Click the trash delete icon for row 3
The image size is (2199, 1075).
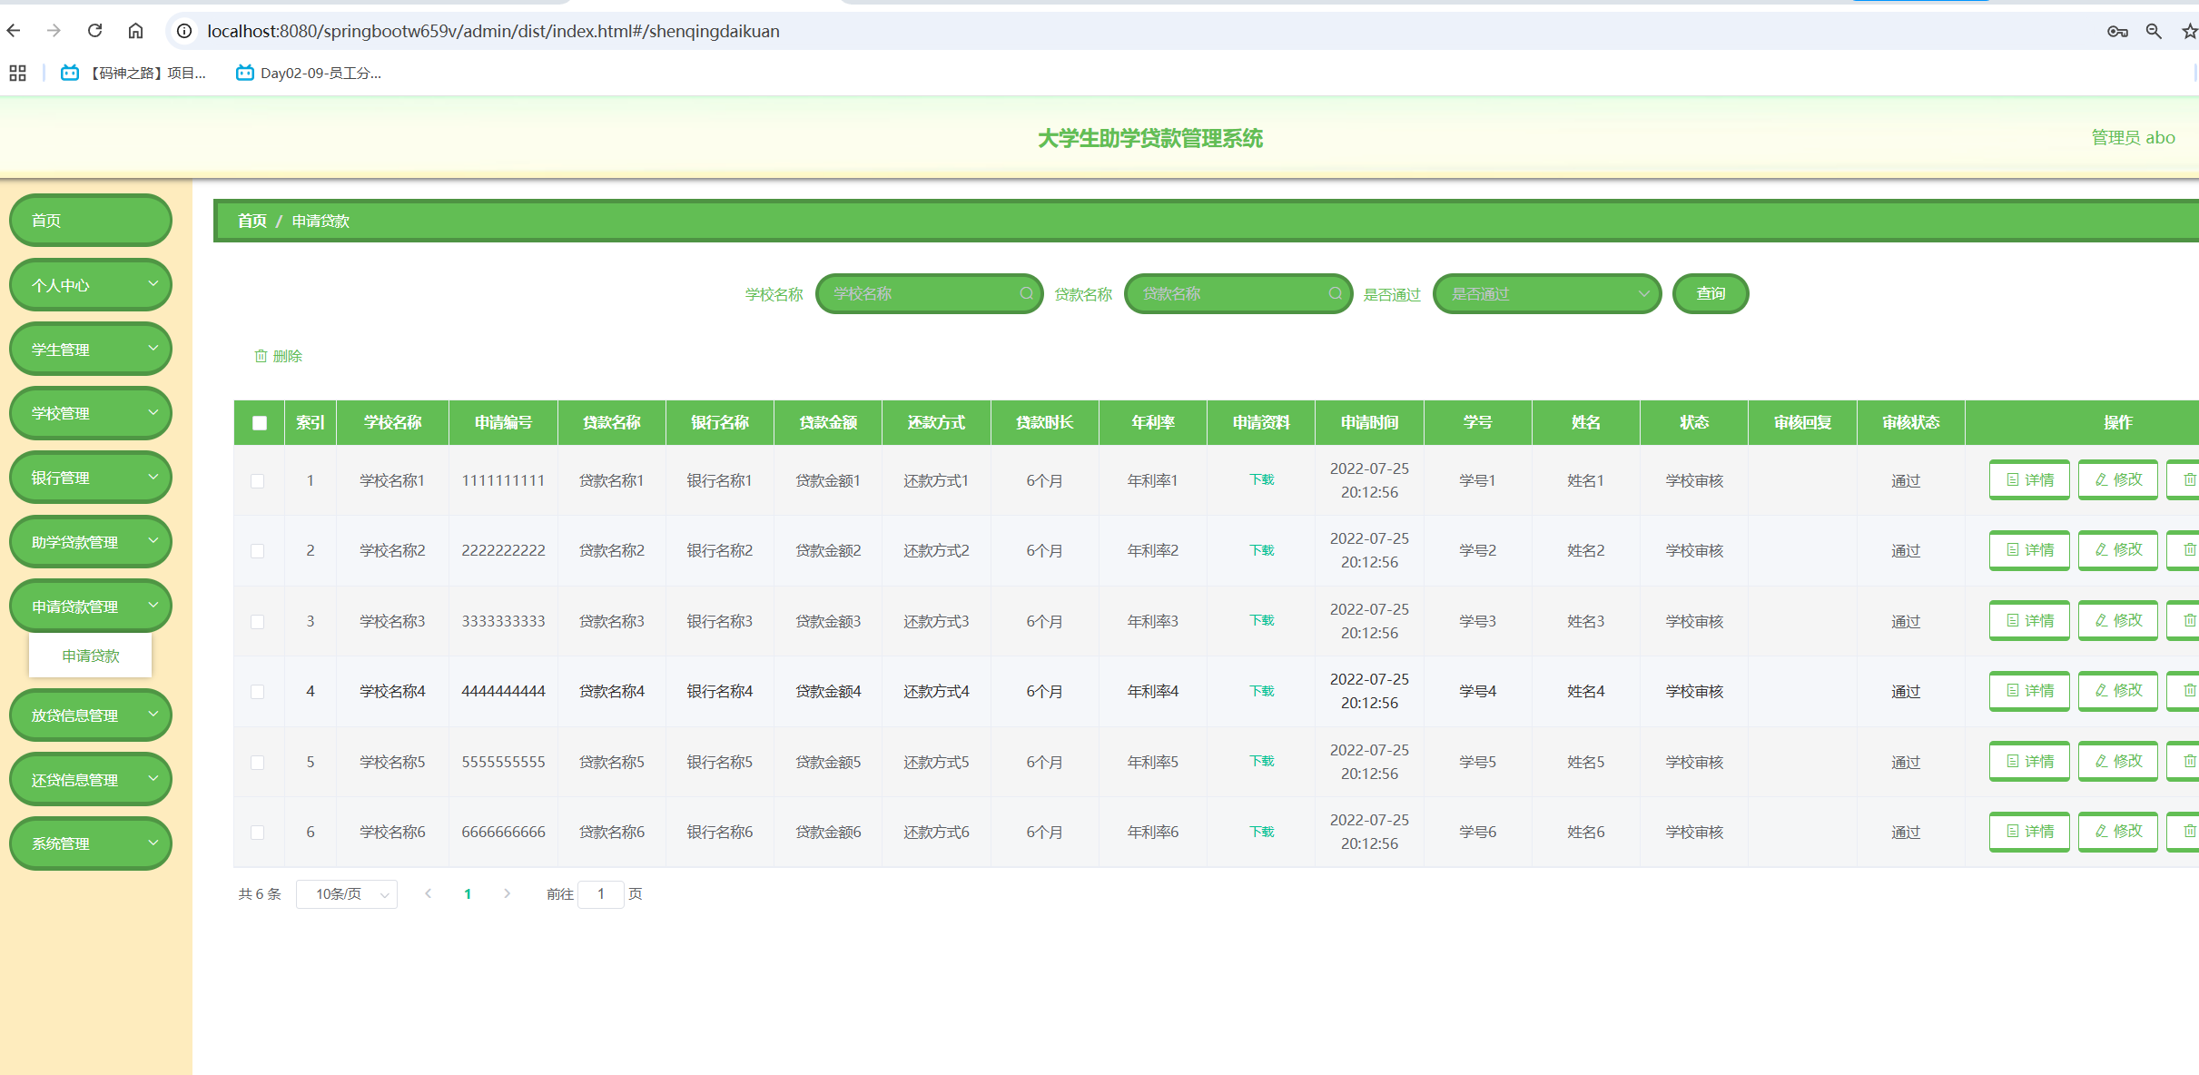pos(2188,620)
